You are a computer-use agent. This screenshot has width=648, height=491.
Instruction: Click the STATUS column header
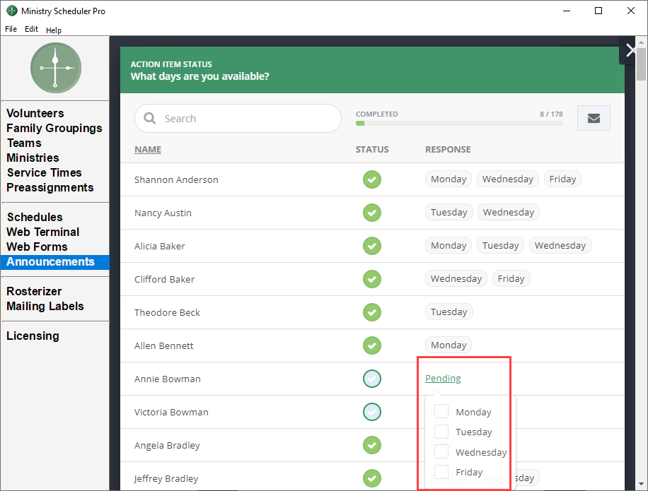(372, 149)
